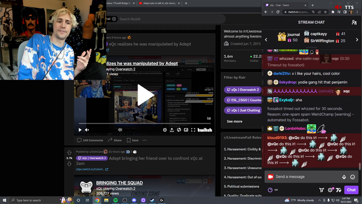Show next gift leaderboard with right chevron

pyautogui.click(x=357, y=40)
